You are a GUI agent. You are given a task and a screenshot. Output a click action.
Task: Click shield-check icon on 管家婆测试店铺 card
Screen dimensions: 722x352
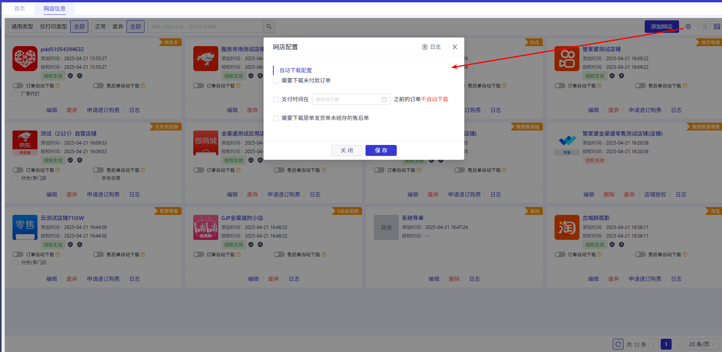pos(612,76)
